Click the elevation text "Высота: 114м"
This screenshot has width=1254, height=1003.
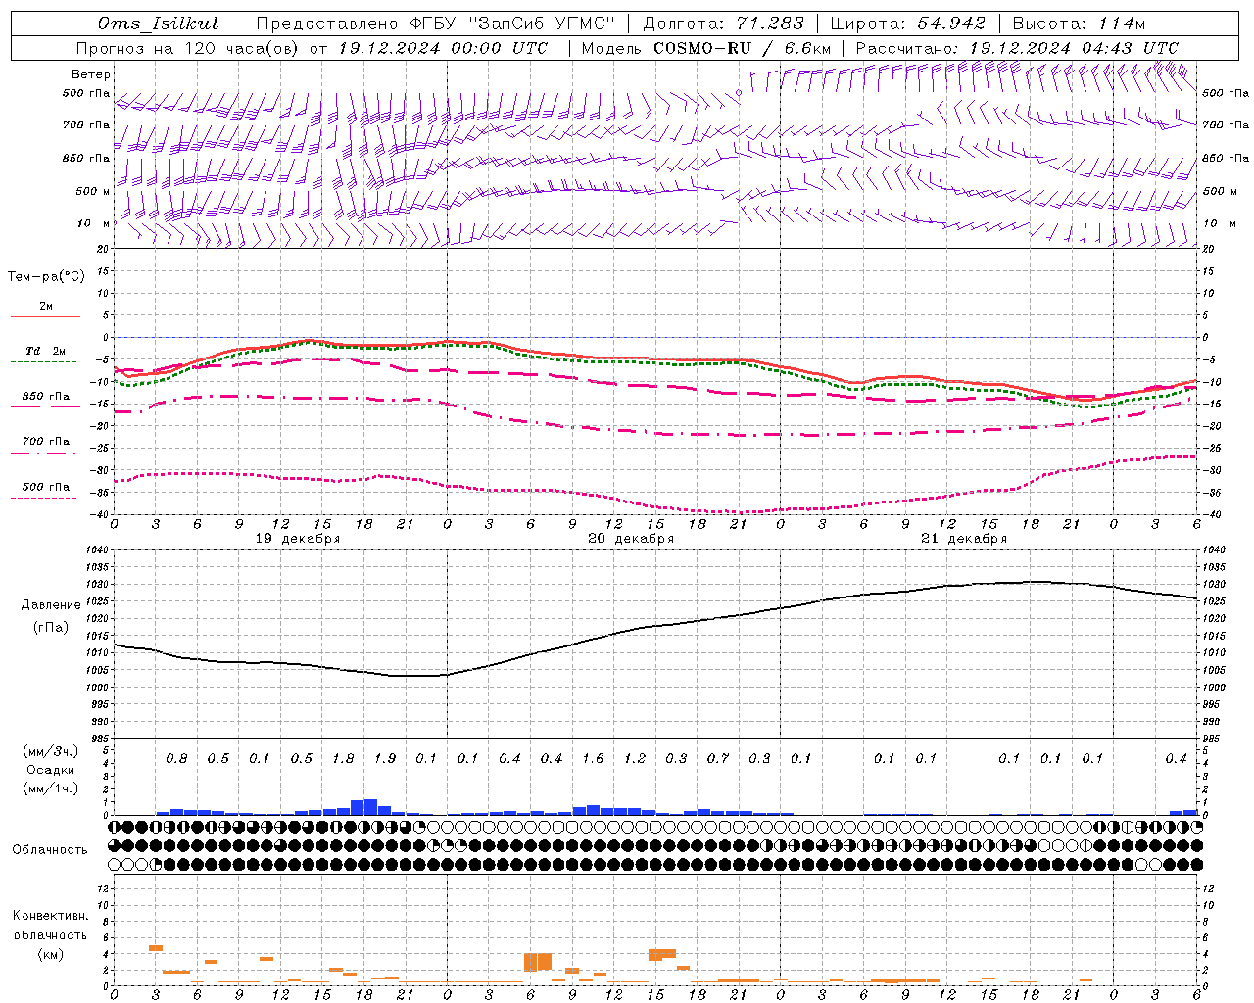pyautogui.click(x=1079, y=24)
